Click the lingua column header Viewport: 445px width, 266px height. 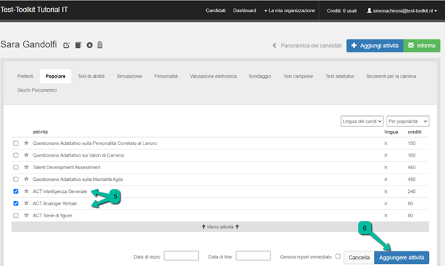click(391, 132)
